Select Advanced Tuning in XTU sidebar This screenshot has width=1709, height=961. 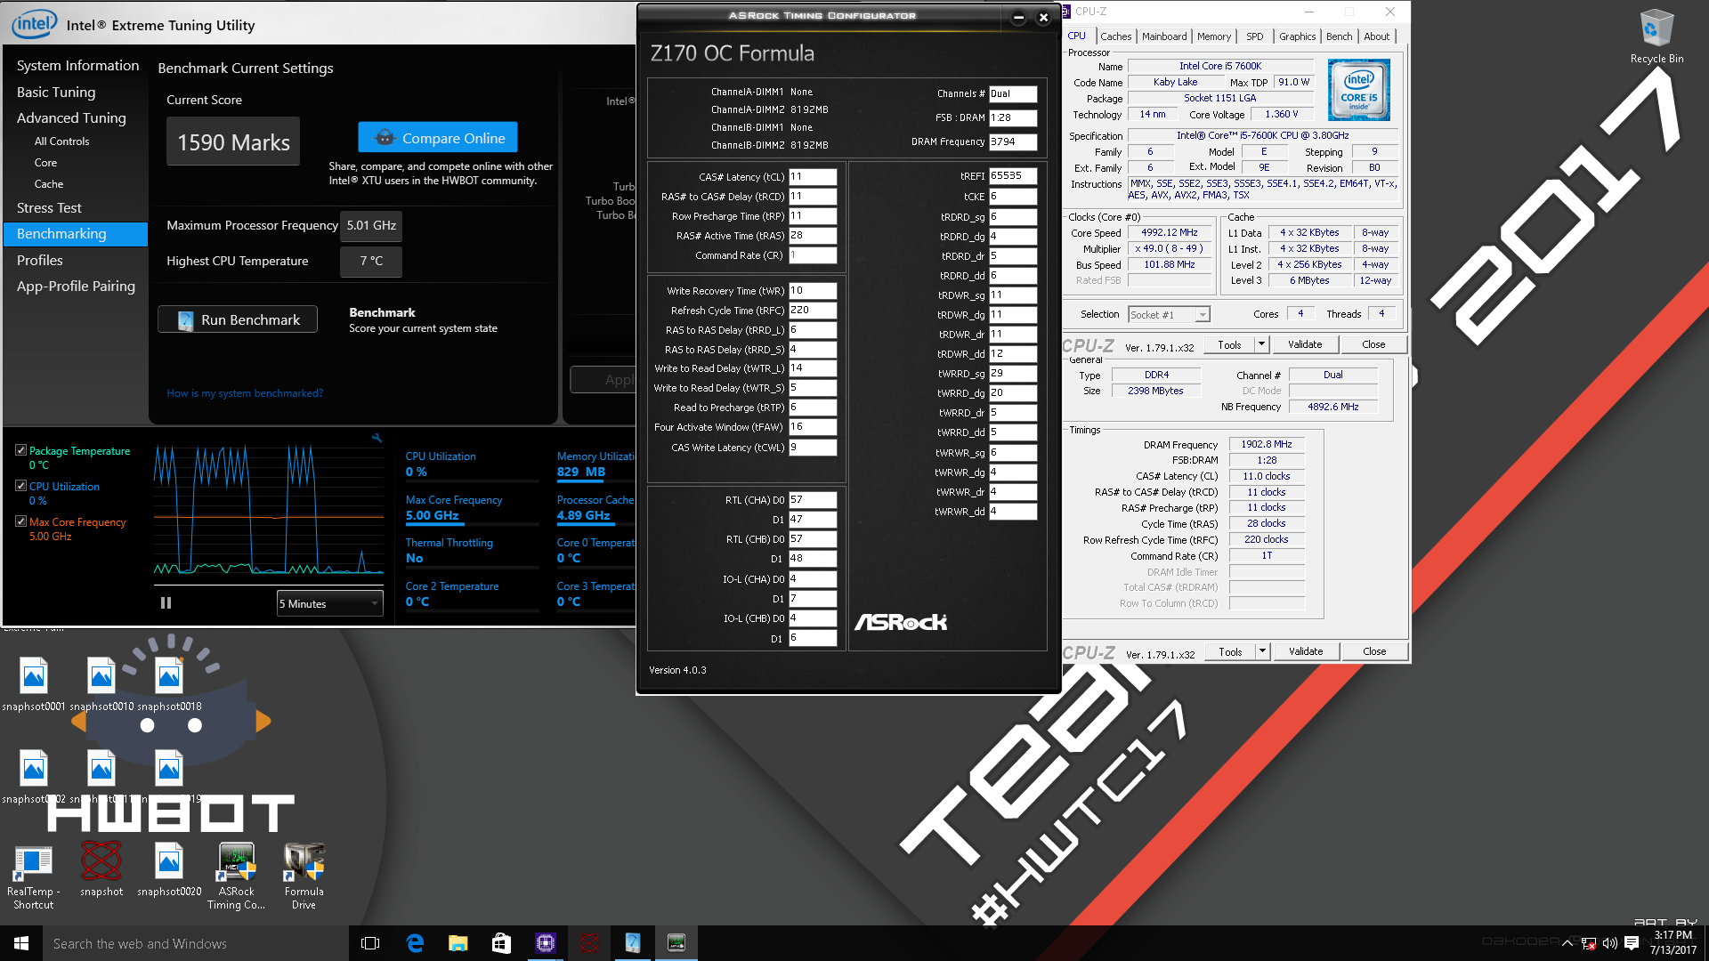click(x=71, y=117)
